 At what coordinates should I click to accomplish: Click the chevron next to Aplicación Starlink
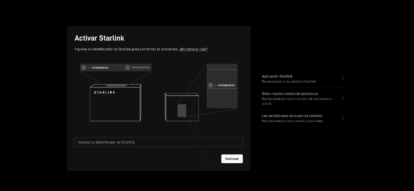tap(343, 79)
